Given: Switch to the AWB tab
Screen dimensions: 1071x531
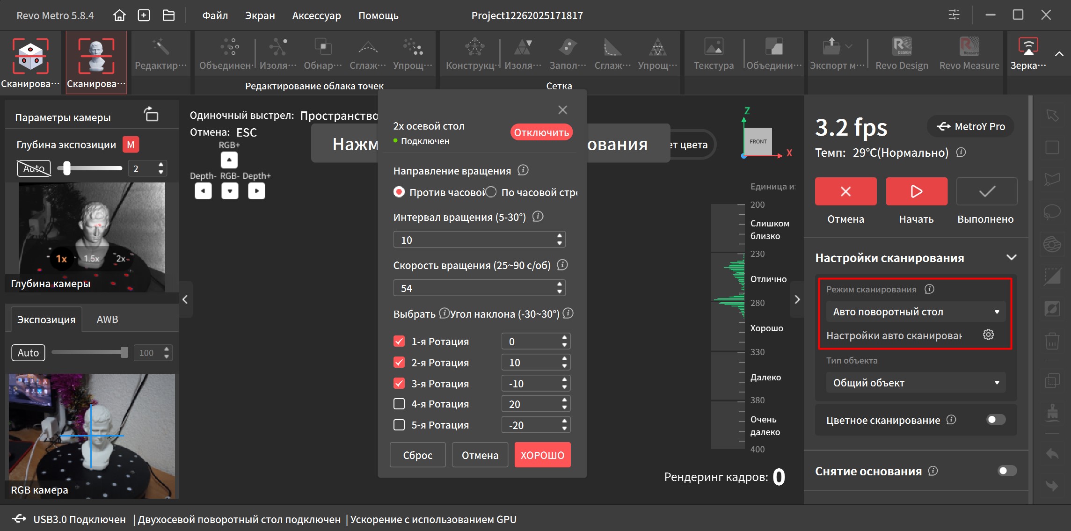Looking at the screenshot, I should click(107, 320).
